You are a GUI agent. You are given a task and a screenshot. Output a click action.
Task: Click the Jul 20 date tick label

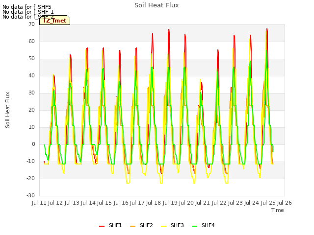pyautogui.click(x=186, y=203)
